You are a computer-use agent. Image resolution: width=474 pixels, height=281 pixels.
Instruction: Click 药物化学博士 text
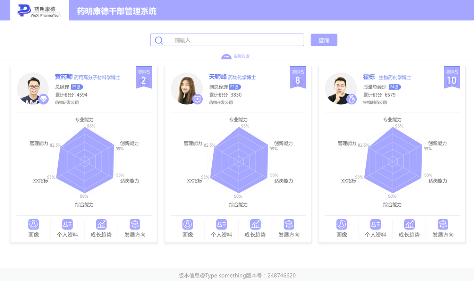pos(242,77)
